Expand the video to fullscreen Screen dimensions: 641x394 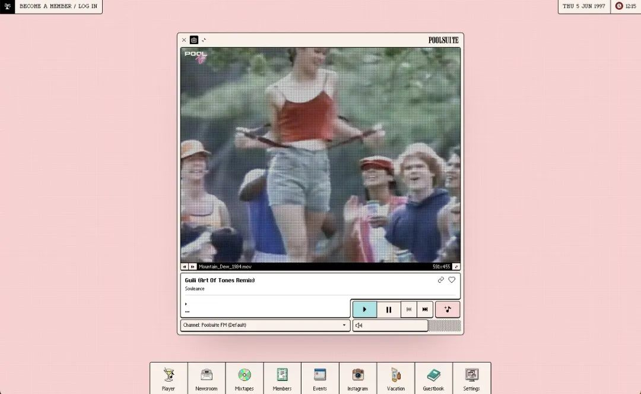tap(456, 267)
